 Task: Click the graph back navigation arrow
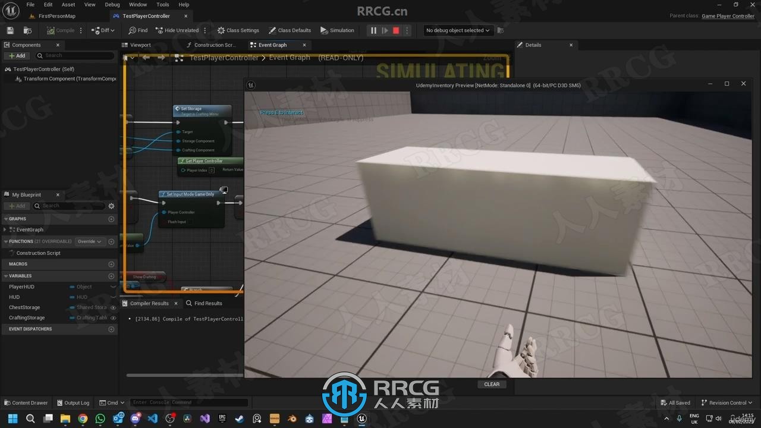146,58
